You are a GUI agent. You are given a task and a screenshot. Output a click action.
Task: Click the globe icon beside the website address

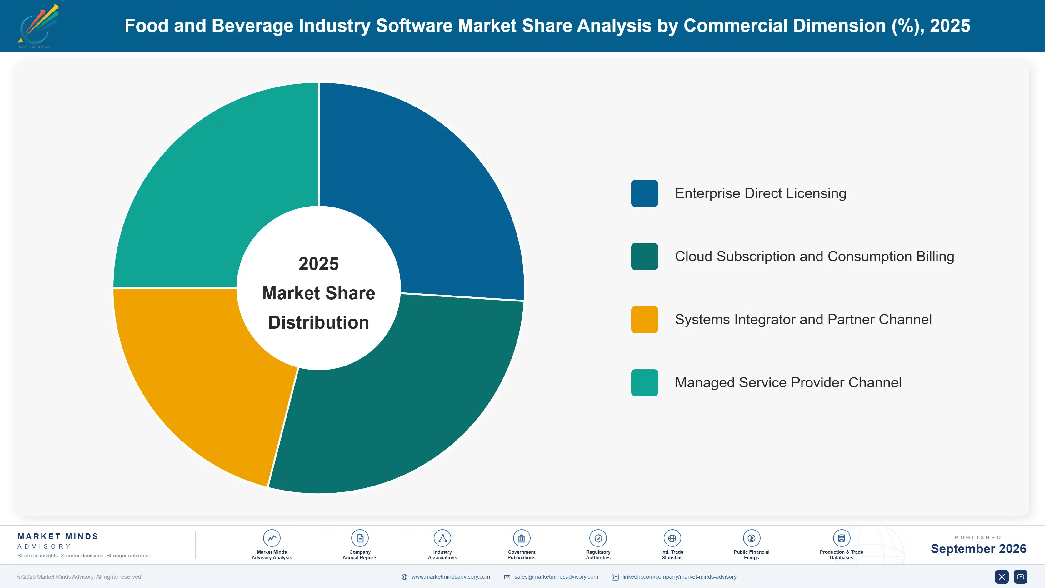[404, 577]
